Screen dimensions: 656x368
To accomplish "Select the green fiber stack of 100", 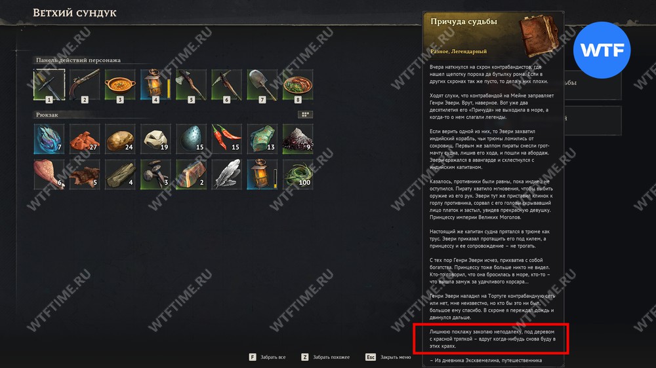I will 298,174.
